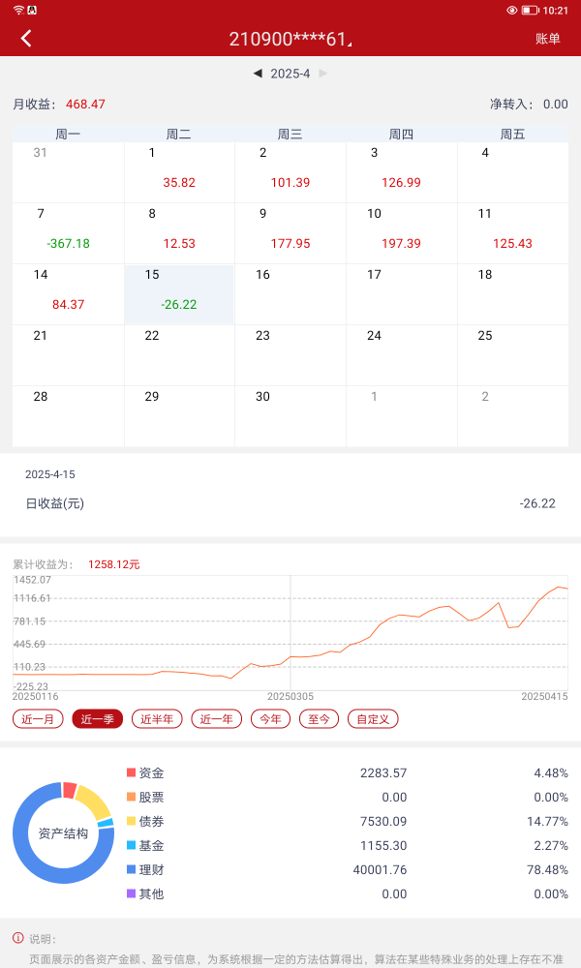This screenshot has width=581, height=968.
Task: Select highlighted April 15 cell
Action: click(x=179, y=294)
